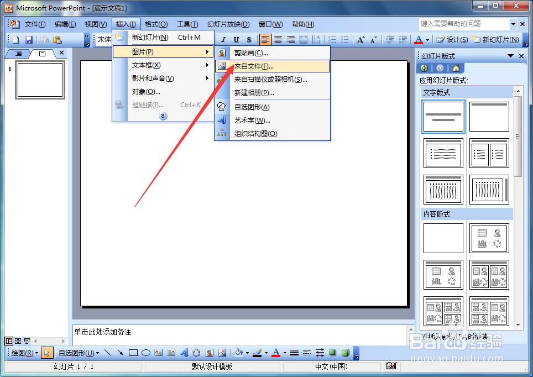Open the 编辑(E) menu
Screen dimensions: 533x377
[65, 24]
